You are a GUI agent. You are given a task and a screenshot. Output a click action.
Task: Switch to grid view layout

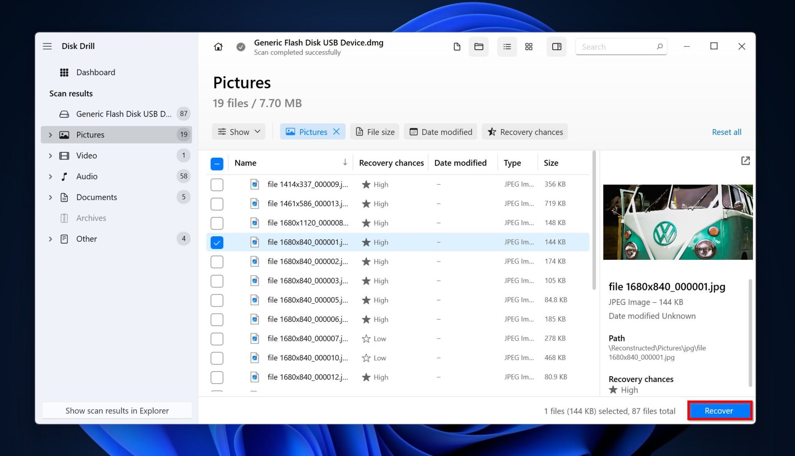[528, 46]
